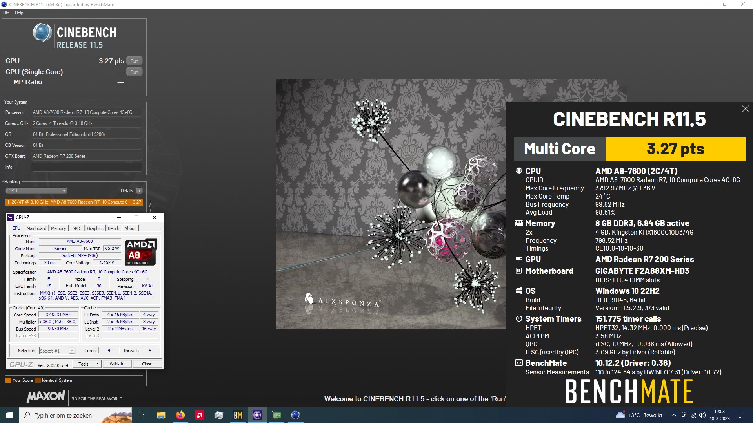
Task: Click the Core Speed 3792.31 MHz value
Action: click(58, 315)
